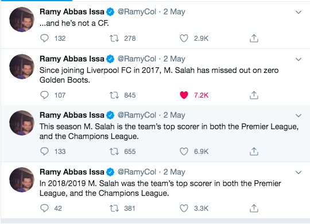
Task: Retweet the Golden Boots tweet
Action: click(114, 95)
